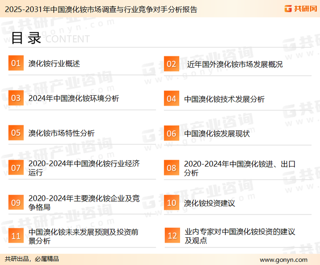Viewport: 320px width, 265px height.
Task: Click the orange 10 number box
Action: [172, 203]
